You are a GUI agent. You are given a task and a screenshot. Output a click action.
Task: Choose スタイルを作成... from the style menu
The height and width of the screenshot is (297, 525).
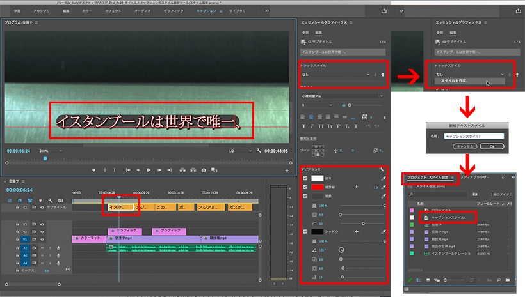455,81
